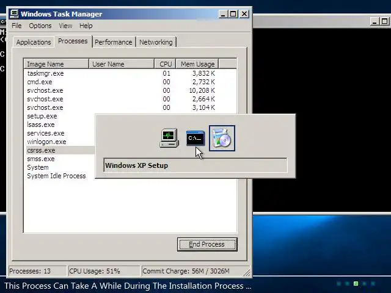Select the System process row
391x293 pixels.
[x=38, y=167]
